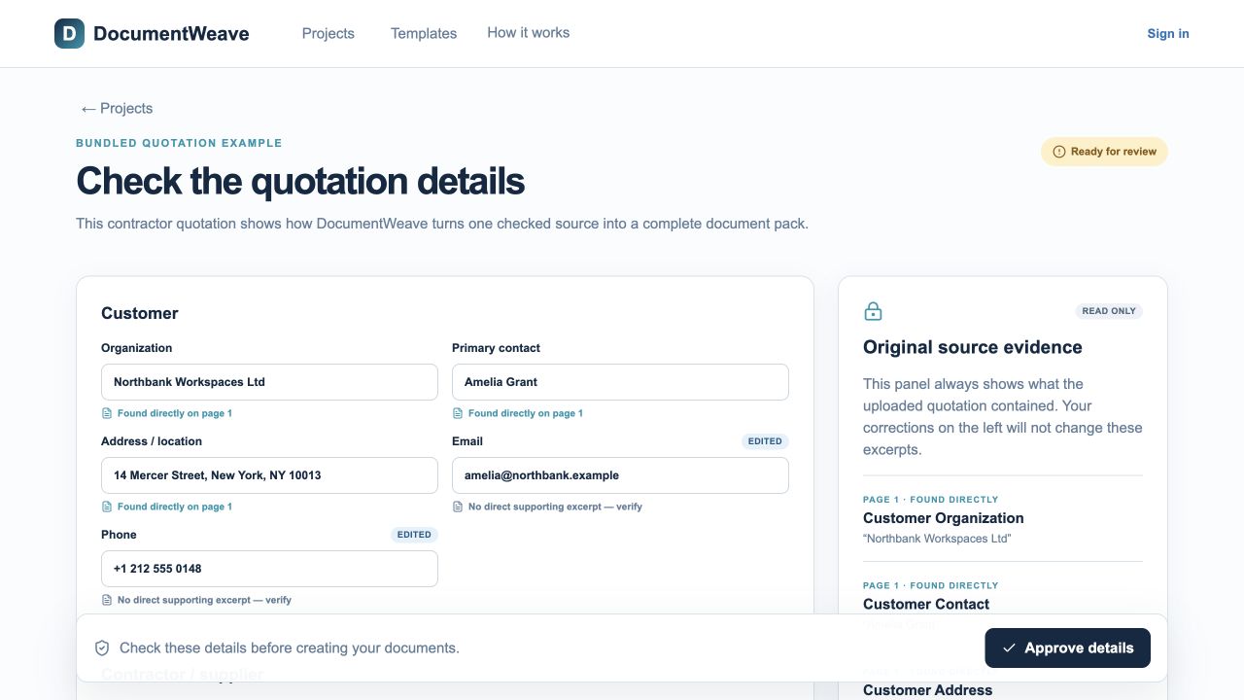1244x700 pixels.
Task: Click the document icon under Email field
Action: [458, 507]
